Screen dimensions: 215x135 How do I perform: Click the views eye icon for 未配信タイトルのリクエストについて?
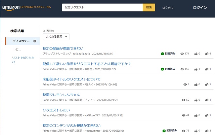[x=185, y=85]
